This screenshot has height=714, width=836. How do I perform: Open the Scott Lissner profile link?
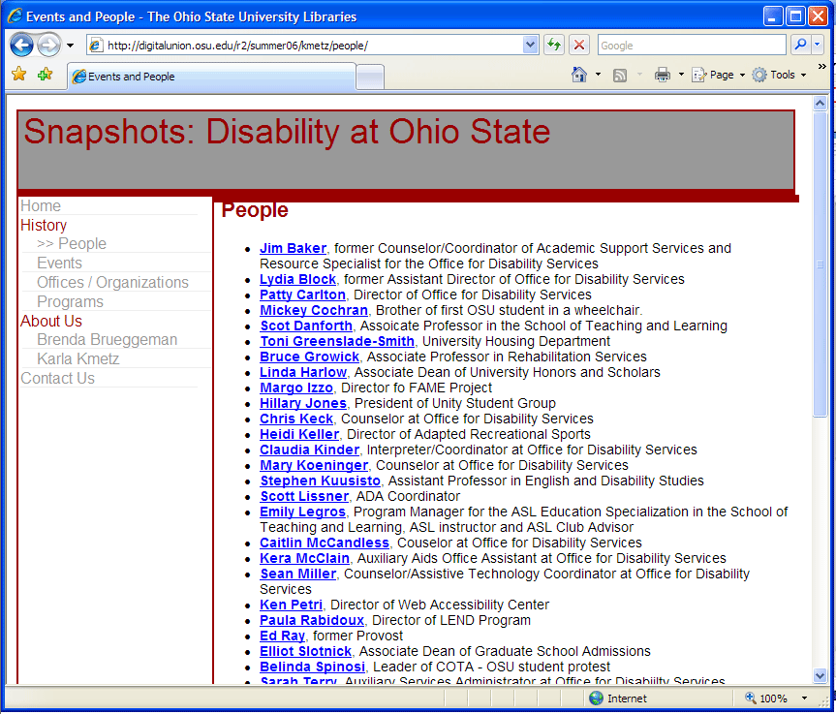pyautogui.click(x=304, y=496)
